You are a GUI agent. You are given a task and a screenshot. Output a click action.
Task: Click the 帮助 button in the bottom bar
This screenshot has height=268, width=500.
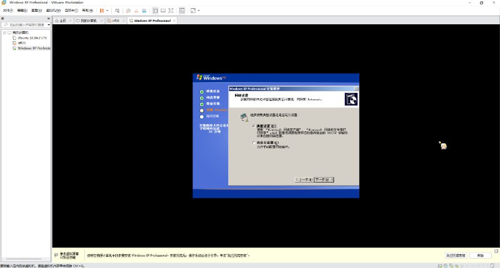[480, 256]
